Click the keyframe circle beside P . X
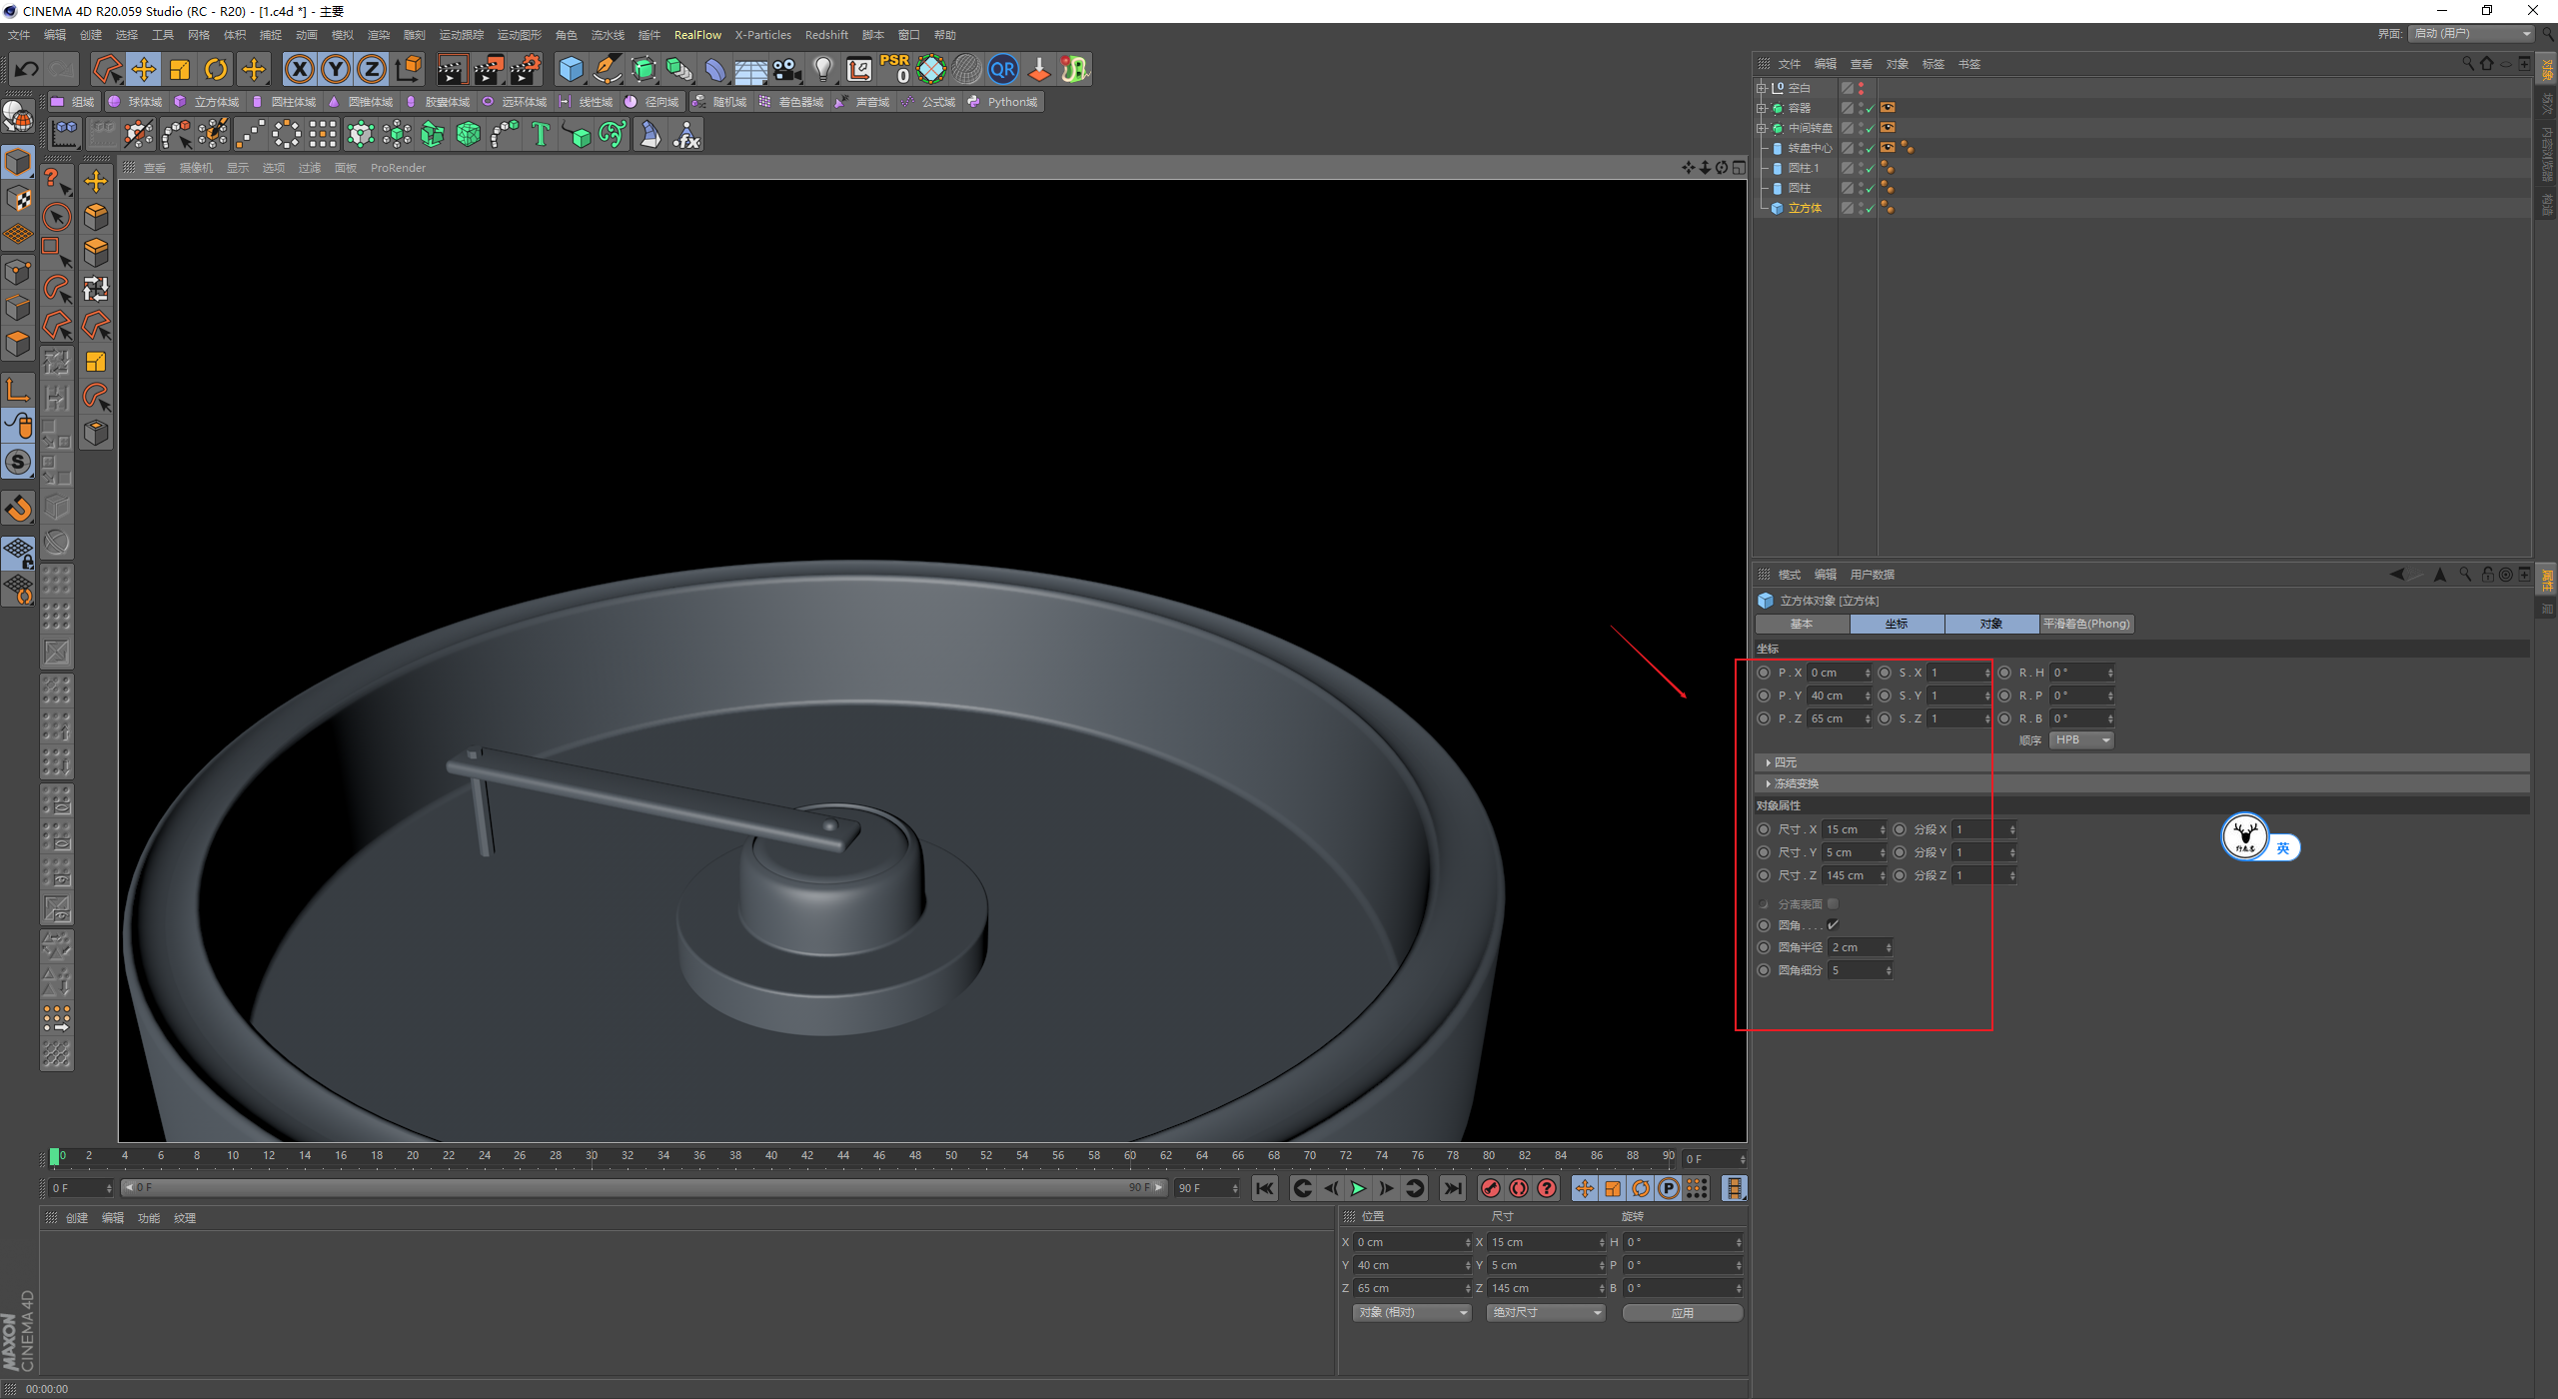Viewport: 2558px width, 1399px height. click(1764, 673)
